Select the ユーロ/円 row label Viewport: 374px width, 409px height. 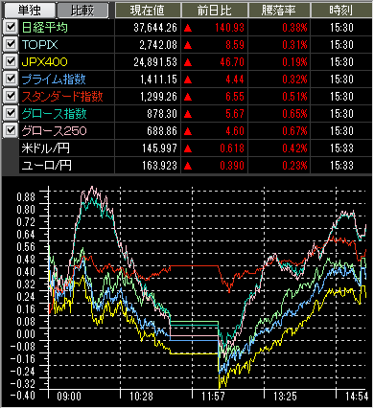click(47, 166)
